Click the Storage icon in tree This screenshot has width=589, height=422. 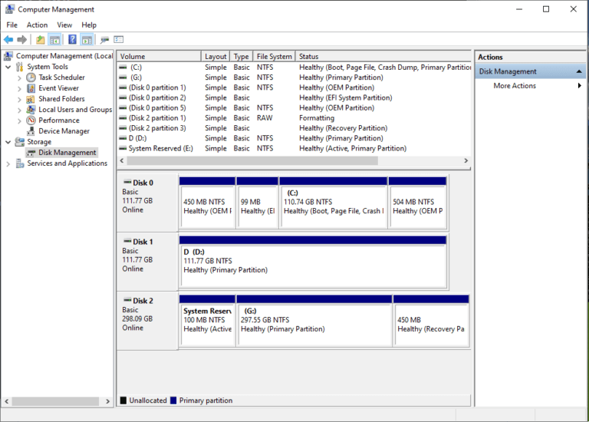point(19,142)
